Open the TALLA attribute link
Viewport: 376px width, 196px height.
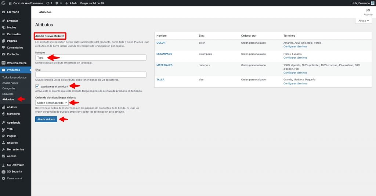160,80
